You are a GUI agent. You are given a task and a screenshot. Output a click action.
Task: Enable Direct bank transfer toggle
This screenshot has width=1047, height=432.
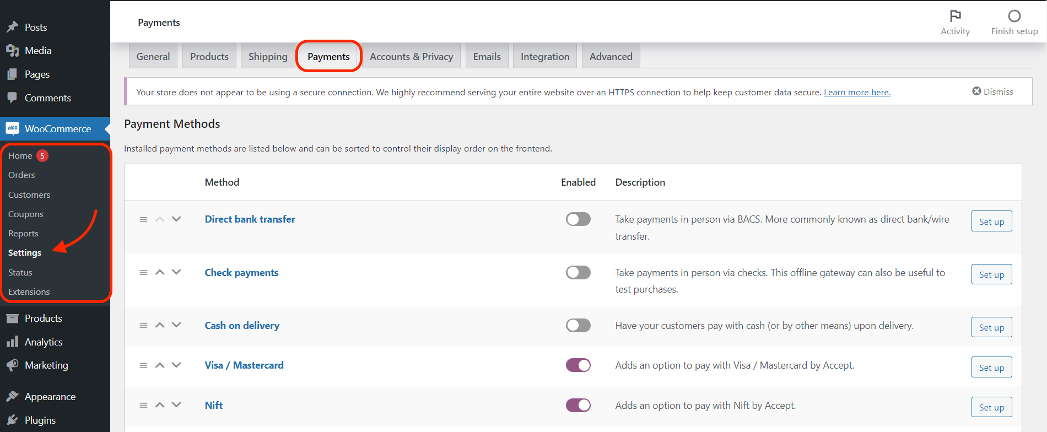coord(578,219)
